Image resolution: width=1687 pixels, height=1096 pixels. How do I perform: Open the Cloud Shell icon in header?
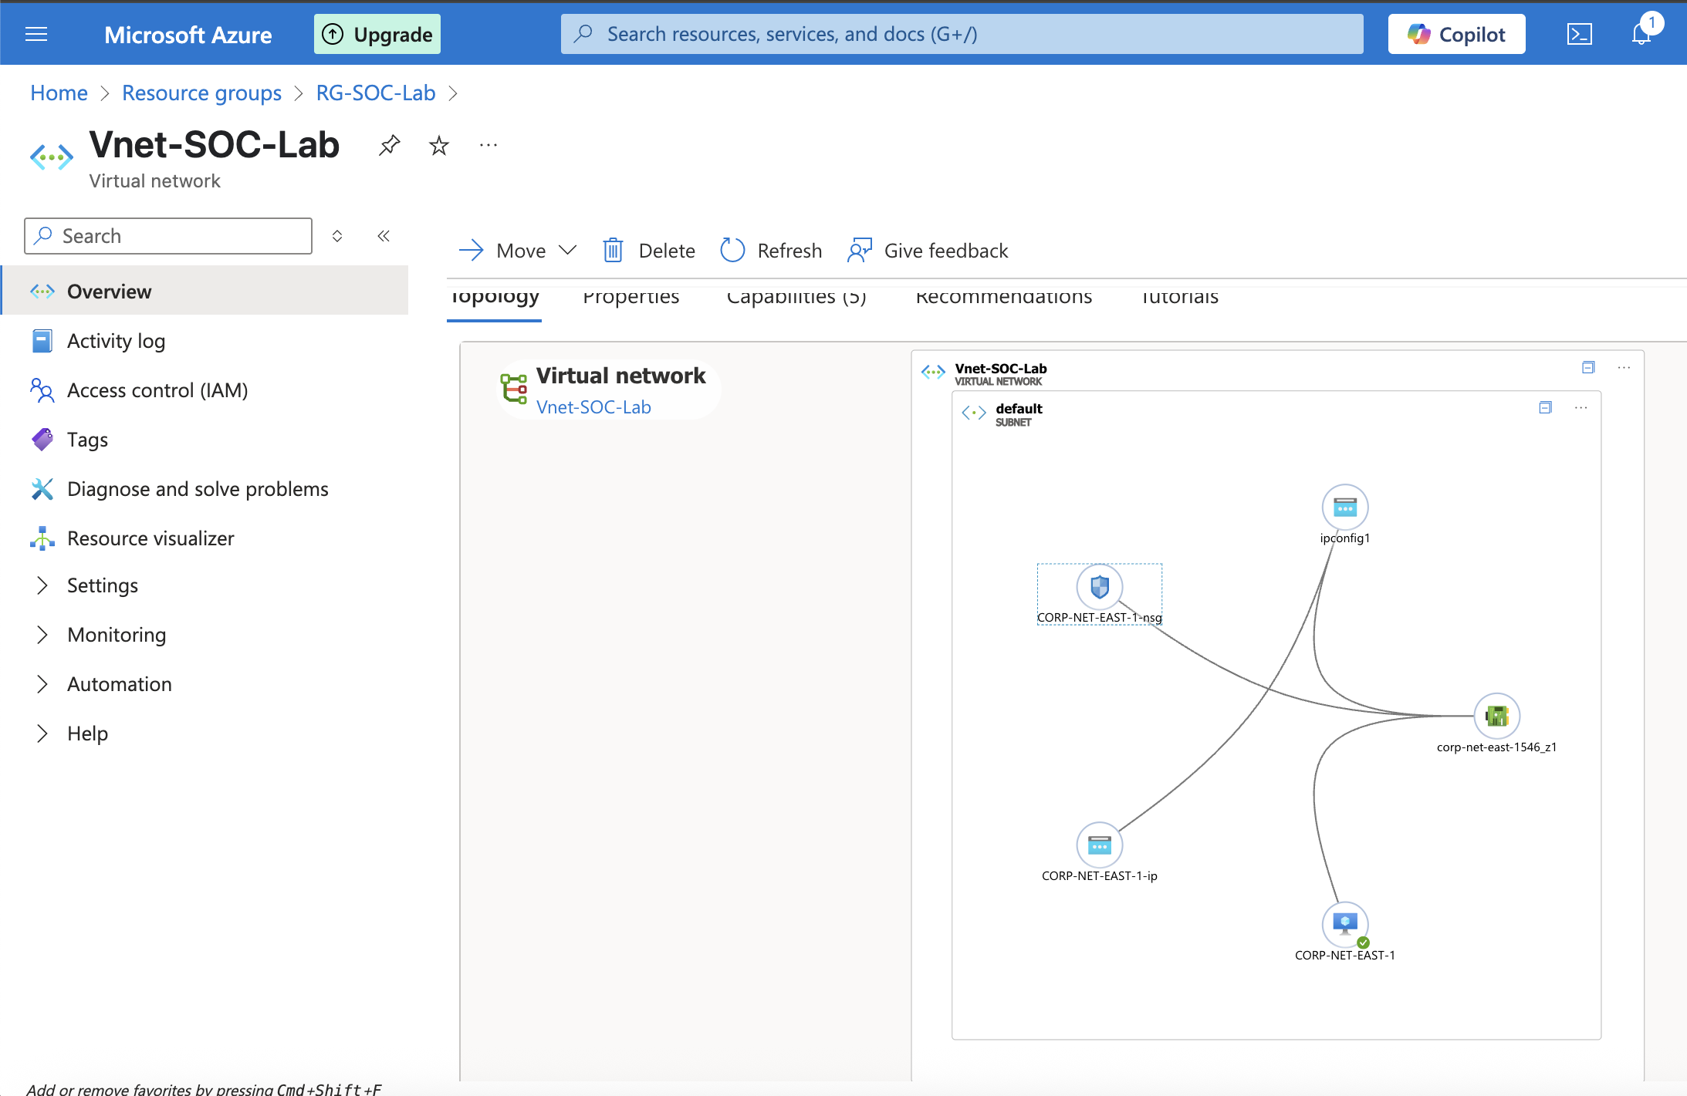(1579, 34)
